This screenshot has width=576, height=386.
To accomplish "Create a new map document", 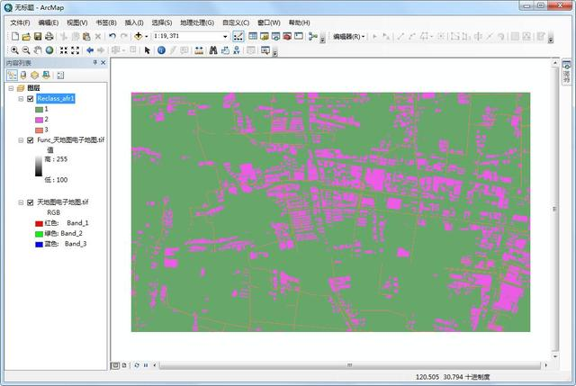I will 15,36.
